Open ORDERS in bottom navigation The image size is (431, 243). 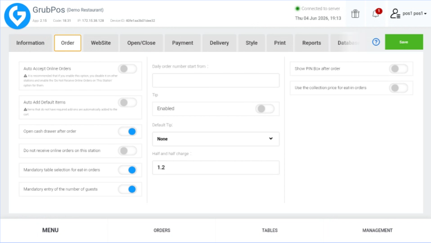[162, 230]
